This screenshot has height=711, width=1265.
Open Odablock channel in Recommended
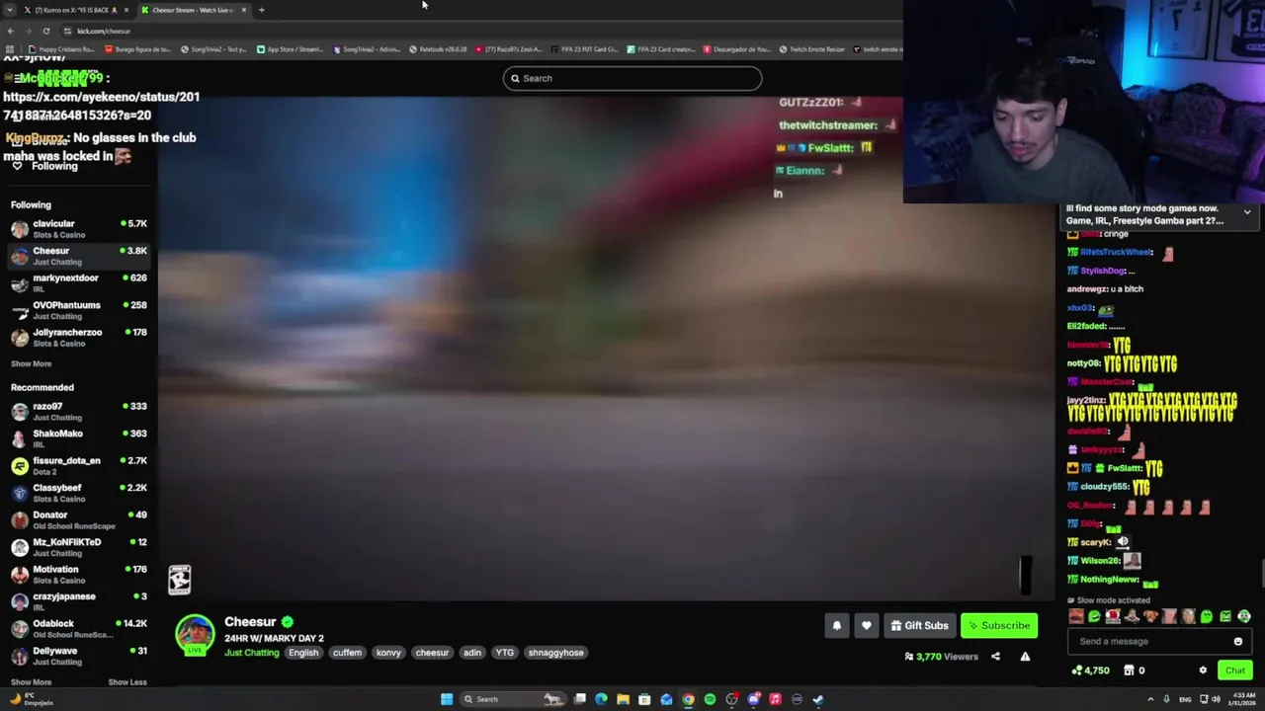pyautogui.click(x=79, y=629)
